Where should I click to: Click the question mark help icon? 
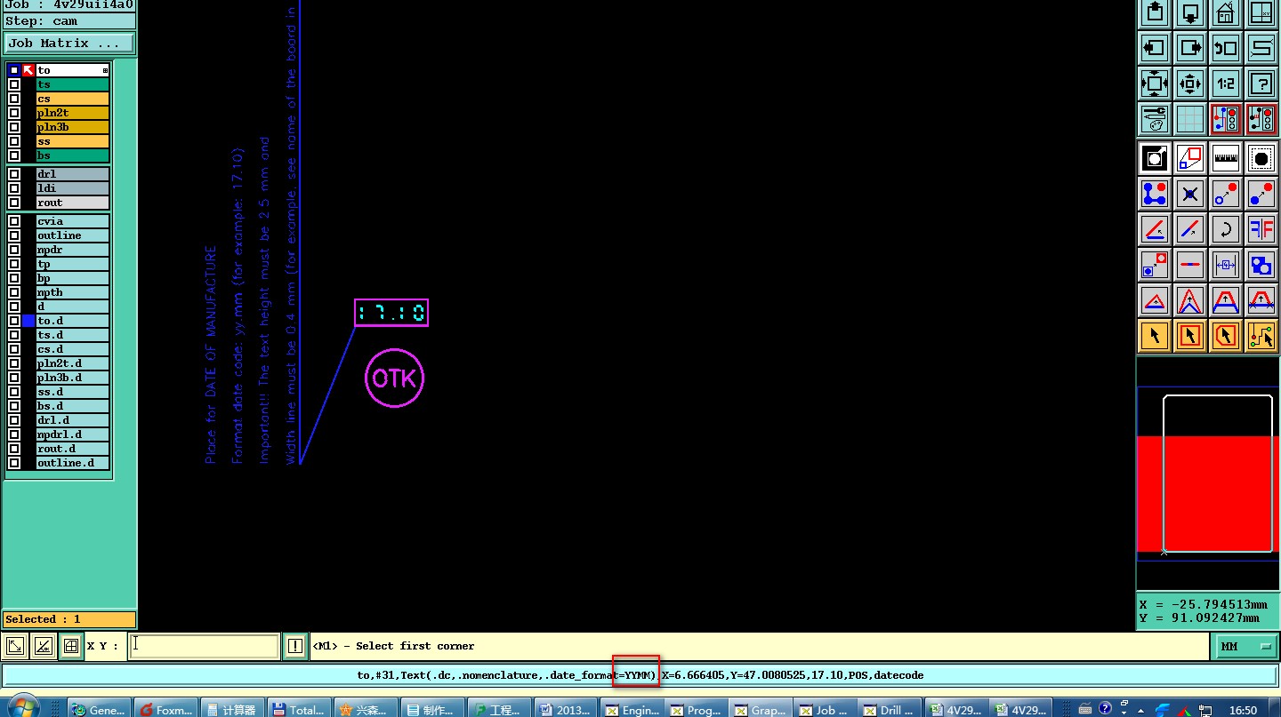[1261, 84]
